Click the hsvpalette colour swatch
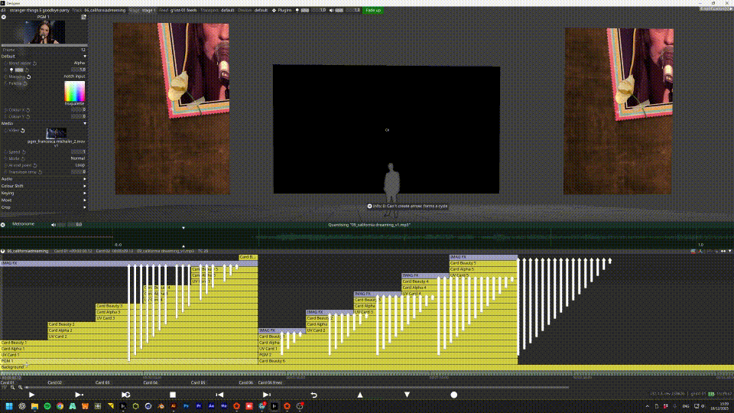Screen dimensions: 734x413 74,91
